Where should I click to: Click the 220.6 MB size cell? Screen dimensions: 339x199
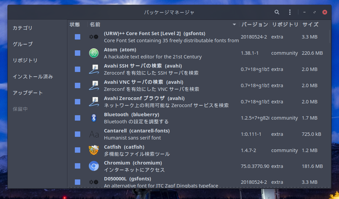(312, 53)
